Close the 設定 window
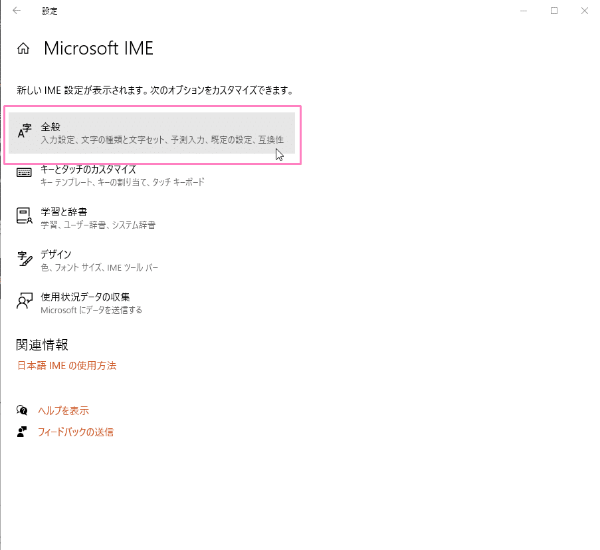Screen dimensions: 600x550 [584, 11]
